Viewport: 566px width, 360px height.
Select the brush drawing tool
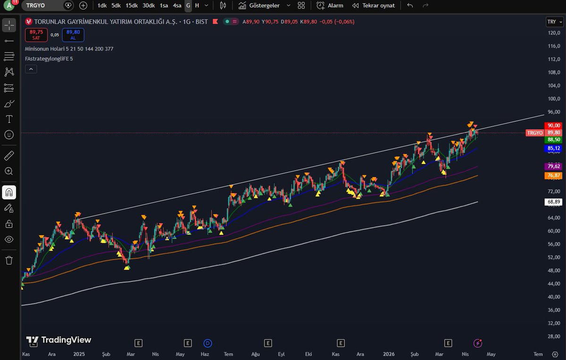(x=9, y=103)
